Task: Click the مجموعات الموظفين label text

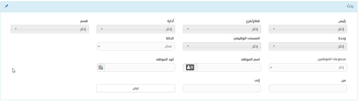Action: (x=332, y=59)
